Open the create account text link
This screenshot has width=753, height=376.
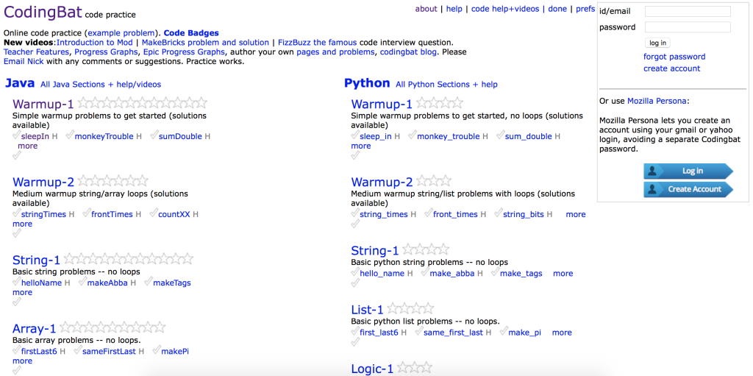pos(672,68)
